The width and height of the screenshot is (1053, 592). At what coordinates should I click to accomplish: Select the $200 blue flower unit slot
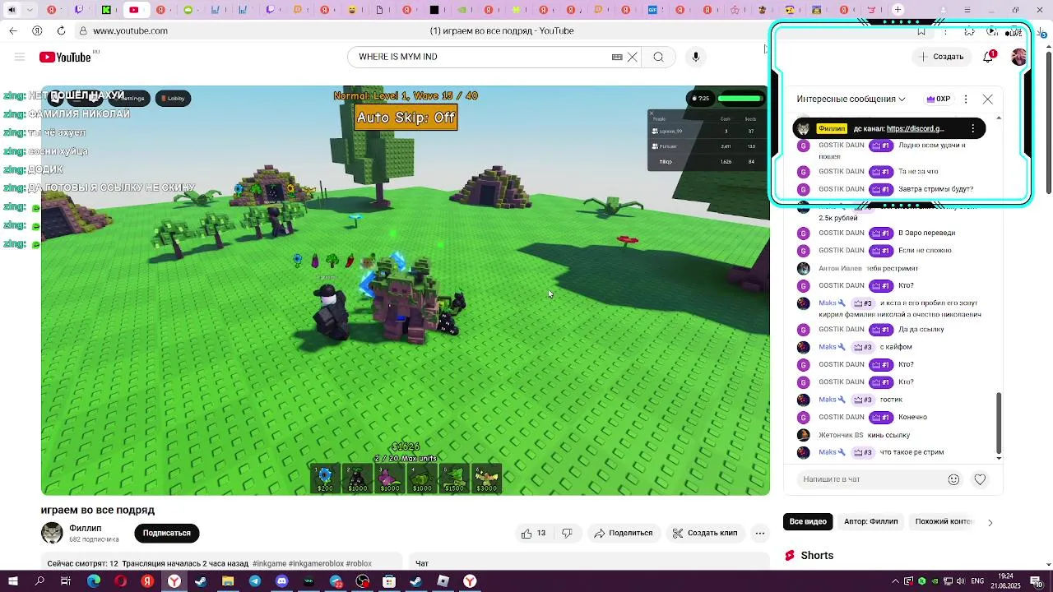[x=326, y=479]
